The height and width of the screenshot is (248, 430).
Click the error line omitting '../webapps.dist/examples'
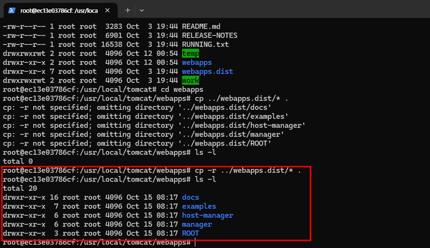[145, 116]
